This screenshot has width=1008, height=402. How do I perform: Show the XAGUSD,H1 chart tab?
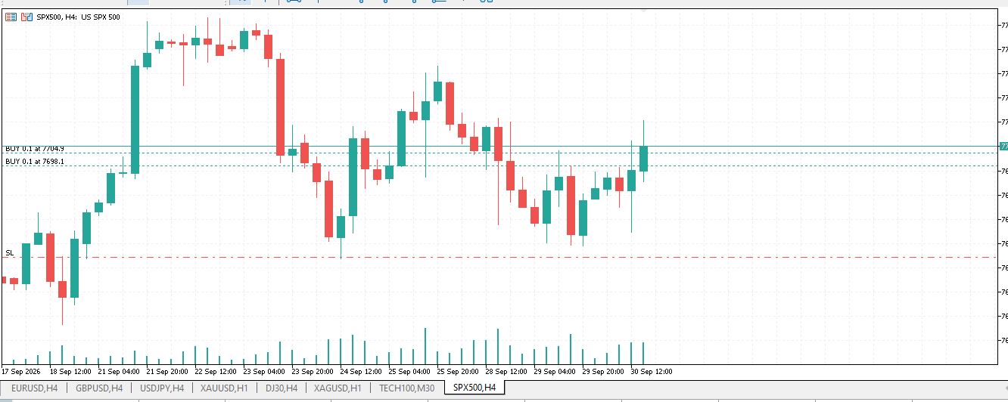[x=338, y=388]
